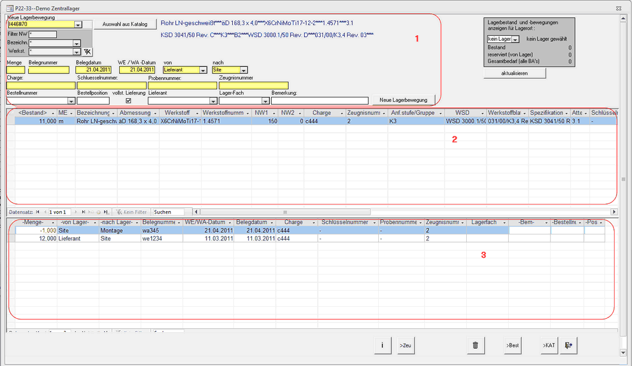
Task: Open the 'von' Lieferant dropdown
Action: coord(203,70)
